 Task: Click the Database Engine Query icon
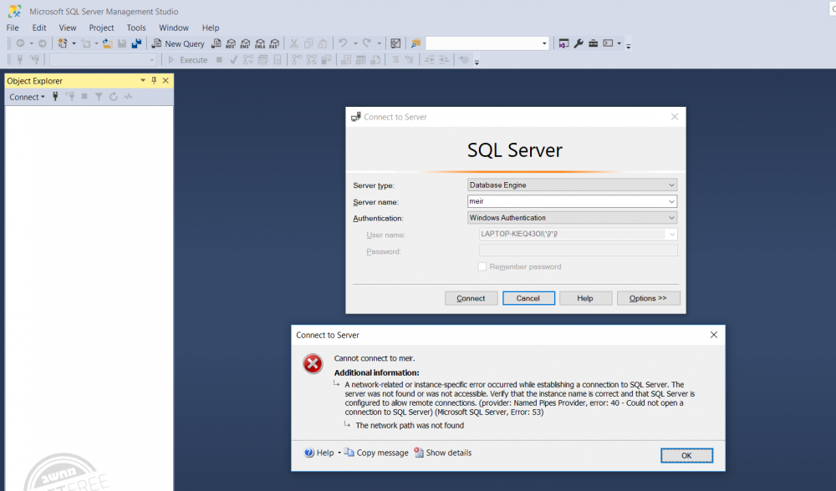coord(216,43)
